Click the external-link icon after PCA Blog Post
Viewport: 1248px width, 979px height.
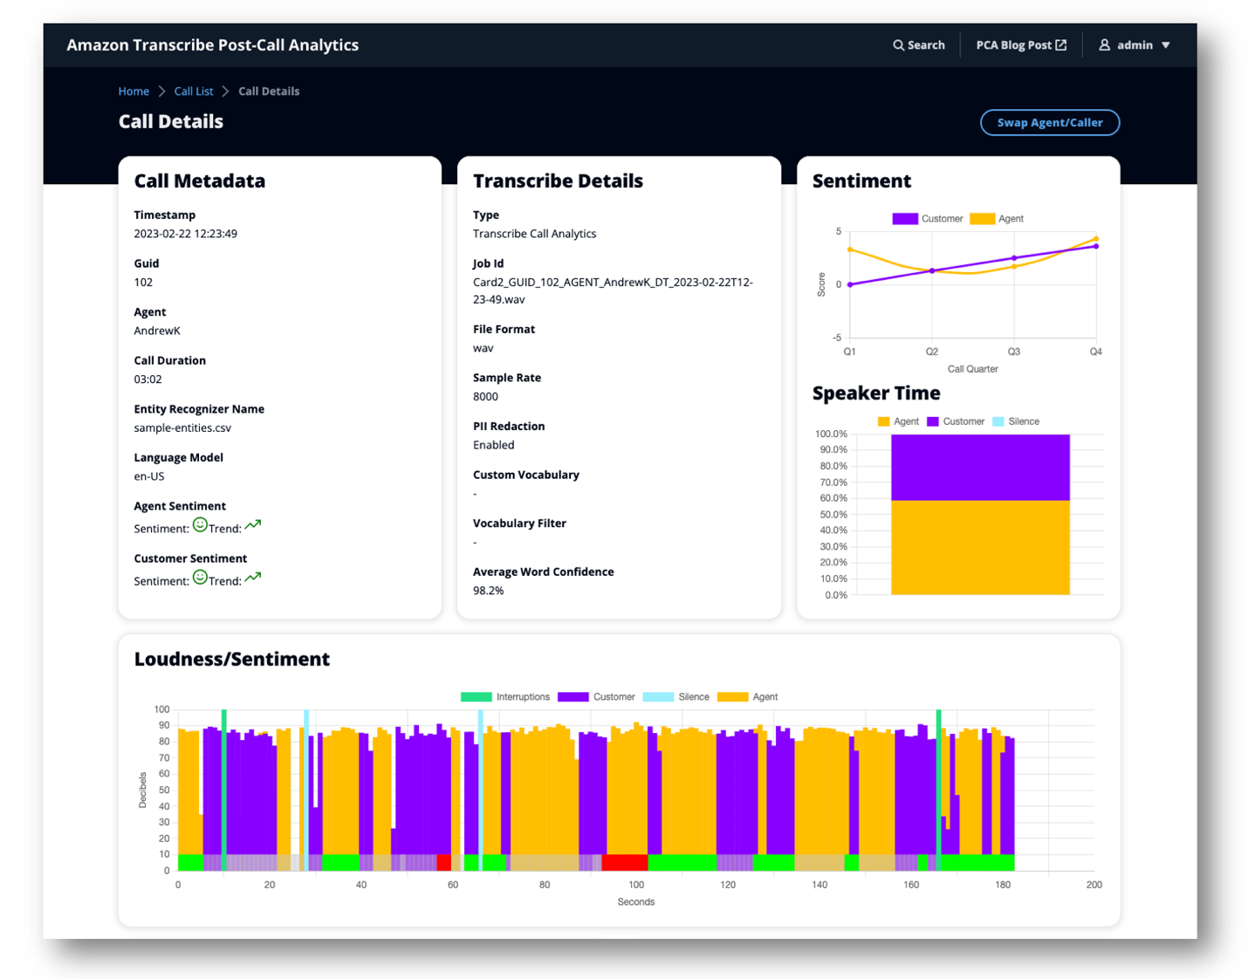click(1061, 44)
